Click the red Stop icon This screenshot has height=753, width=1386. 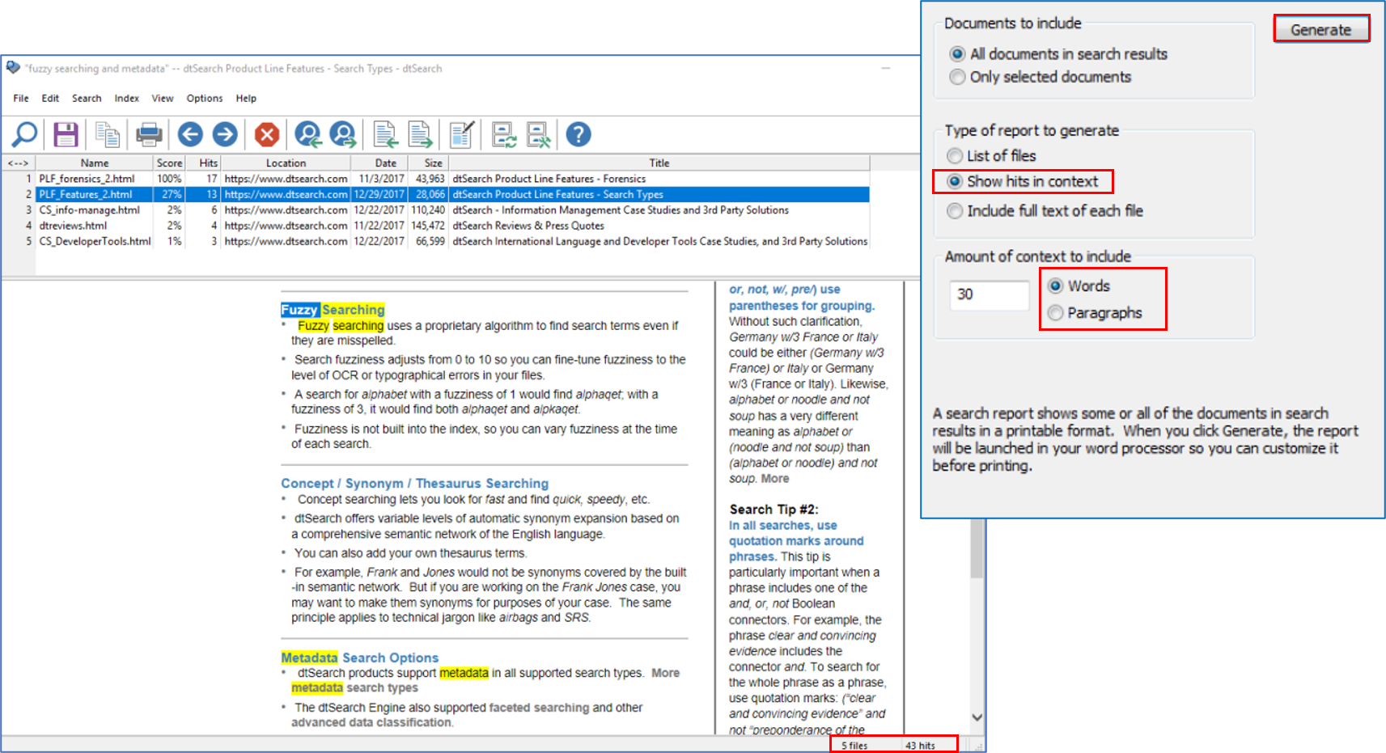coord(267,134)
